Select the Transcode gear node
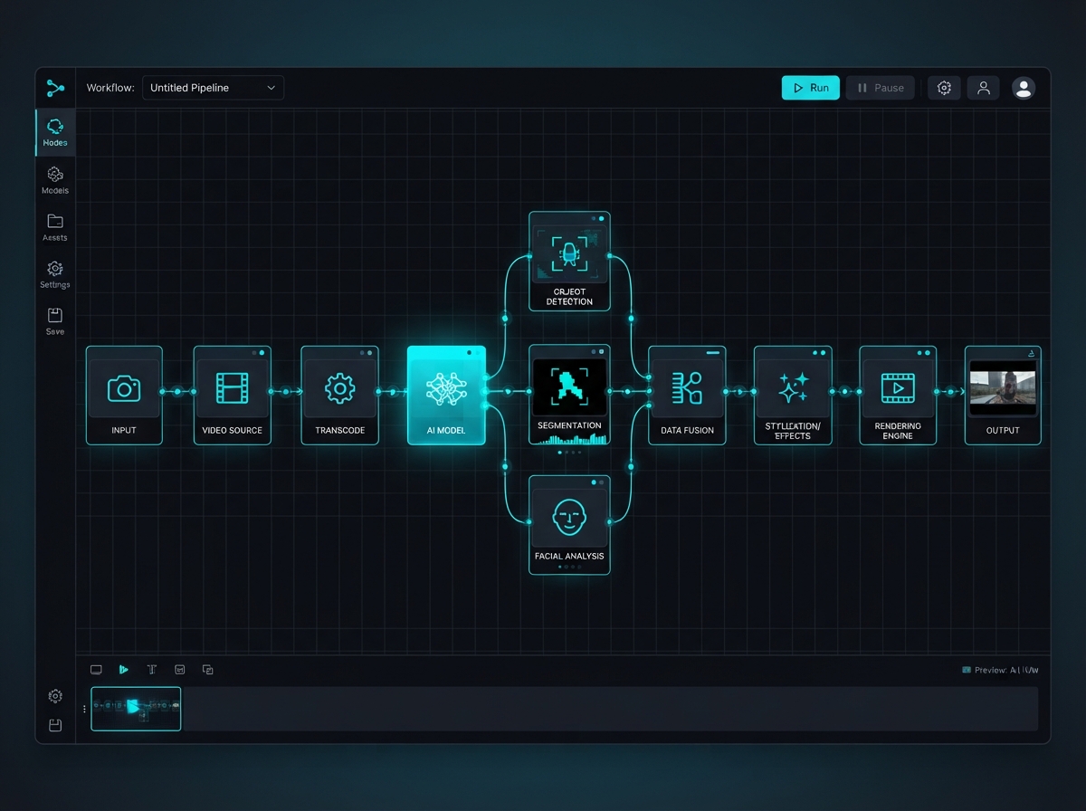 (339, 396)
